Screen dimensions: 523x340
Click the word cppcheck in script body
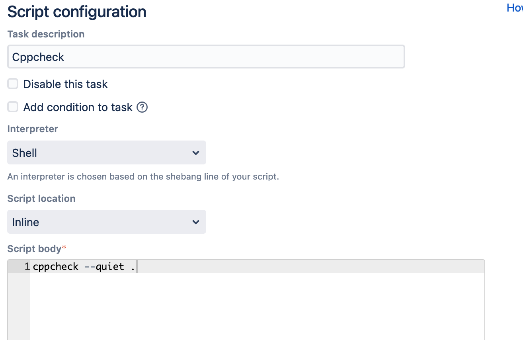(x=56, y=267)
